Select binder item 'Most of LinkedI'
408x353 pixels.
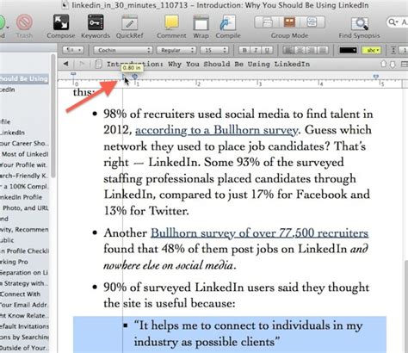pos(25,154)
